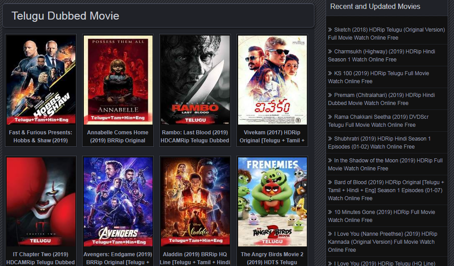Open the Annabelle Comes Home poster

(118, 80)
